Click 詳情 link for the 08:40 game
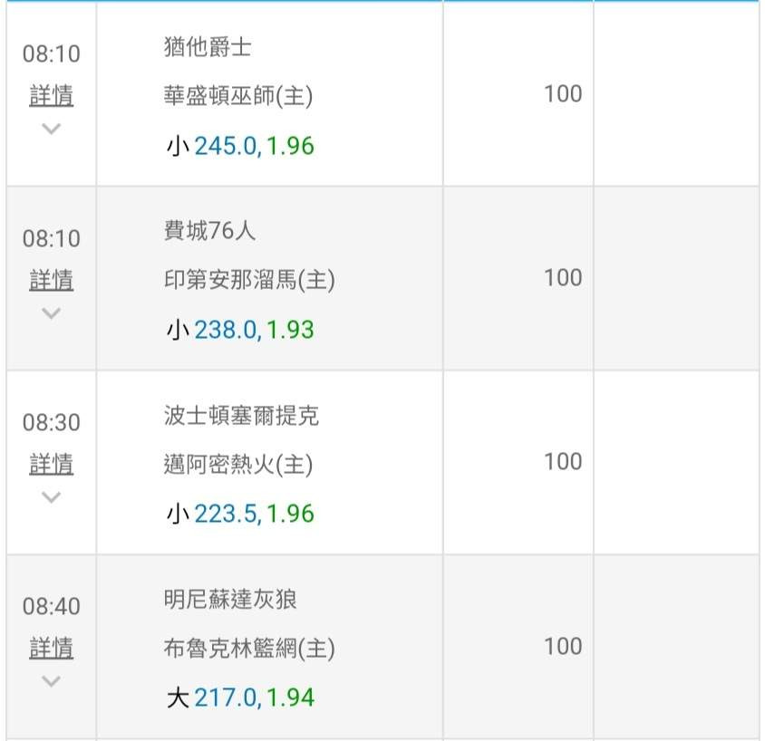This screenshot has width=765, height=741. tap(52, 649)
